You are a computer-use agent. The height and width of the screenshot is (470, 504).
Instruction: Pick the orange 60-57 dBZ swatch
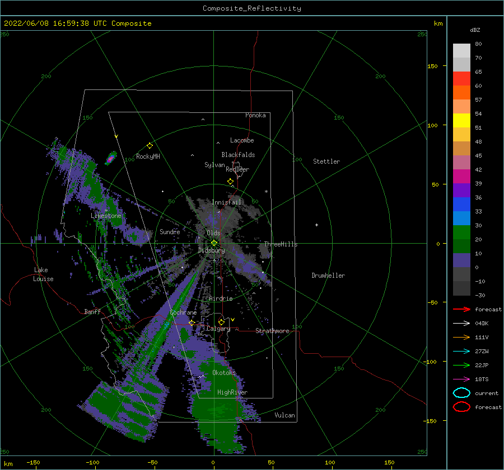(461, 92)
